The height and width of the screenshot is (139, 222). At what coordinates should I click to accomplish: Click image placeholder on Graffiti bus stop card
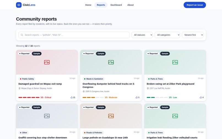point(47,116)
